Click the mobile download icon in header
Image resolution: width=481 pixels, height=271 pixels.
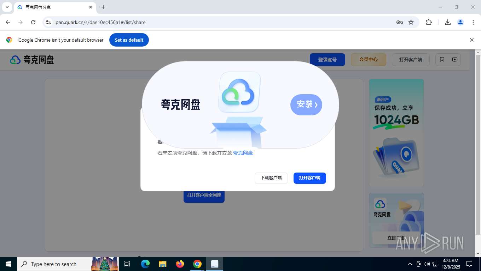tap(442, 60)
